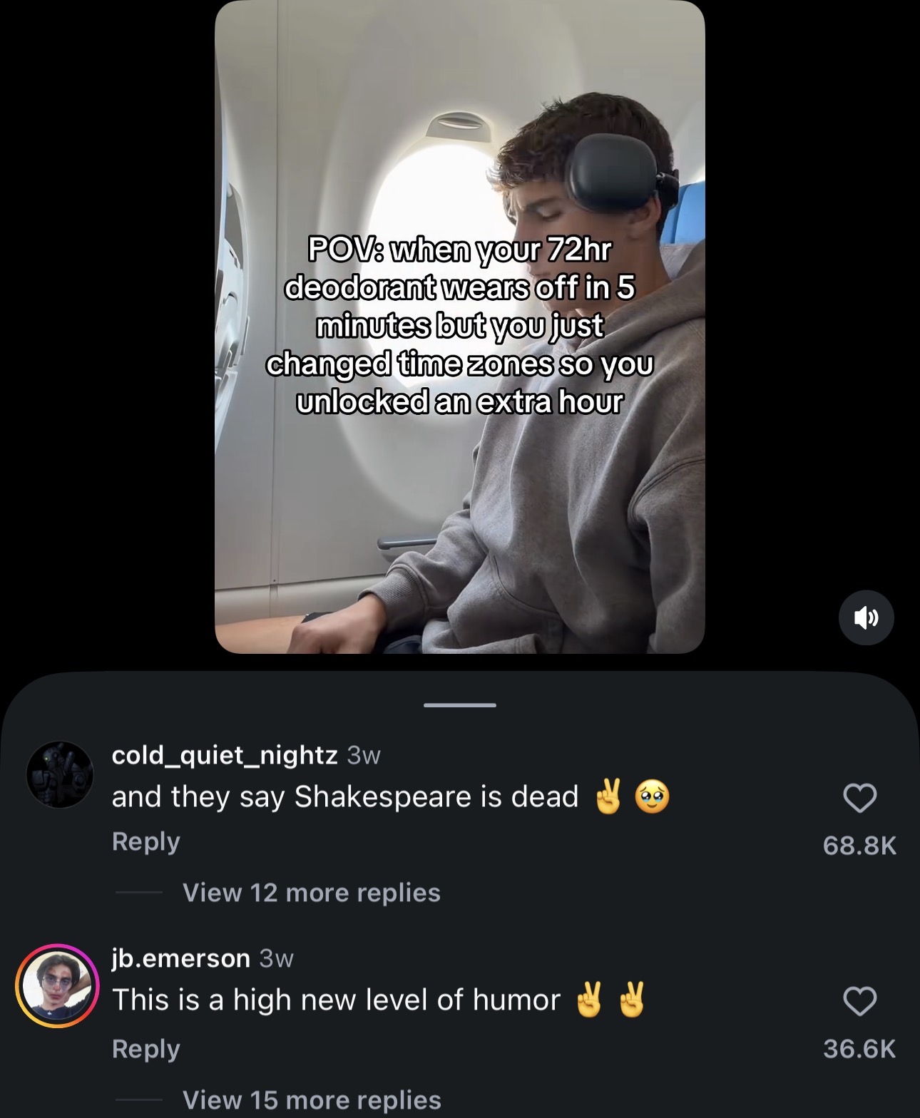Image resolution: width=920 pixels, height=1118 pixels.
Task: Click the POV caption text on video
Action: pos(460,326)
